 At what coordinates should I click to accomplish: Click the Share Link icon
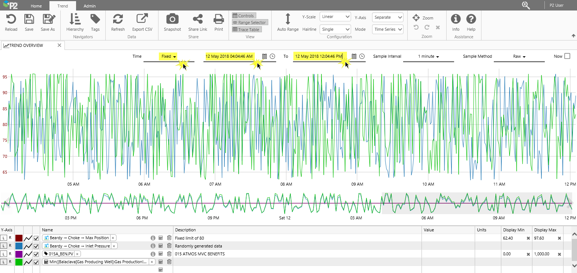[x=197, y=19]
